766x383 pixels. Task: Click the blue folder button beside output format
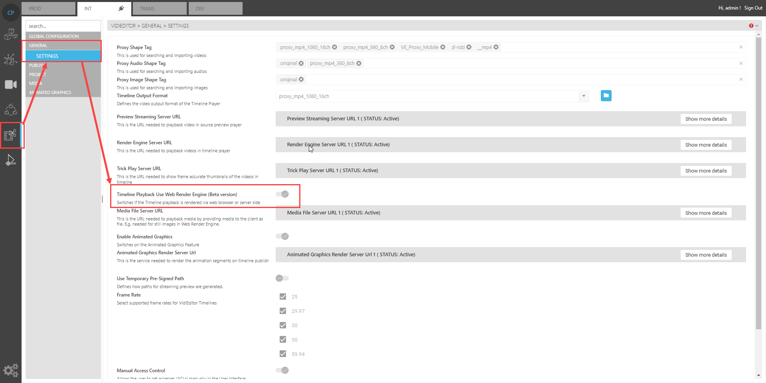click(606, 96)
